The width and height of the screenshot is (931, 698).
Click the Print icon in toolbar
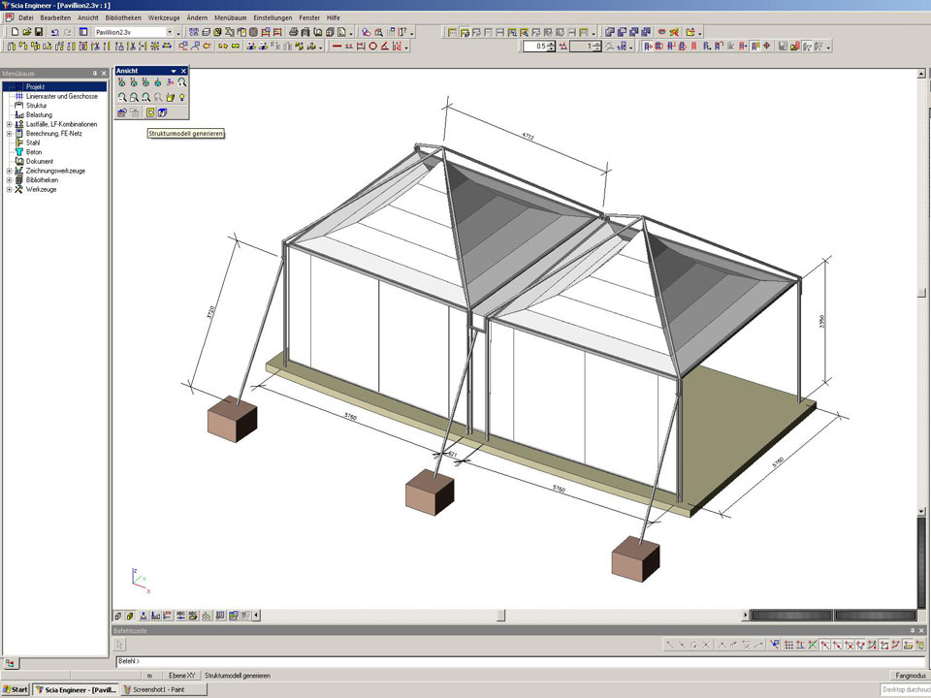point(293,32)
